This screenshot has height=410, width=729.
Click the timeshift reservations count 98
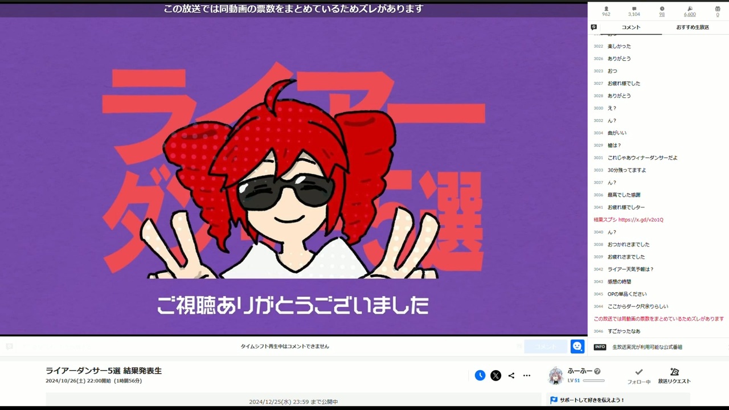coord(662,11)
